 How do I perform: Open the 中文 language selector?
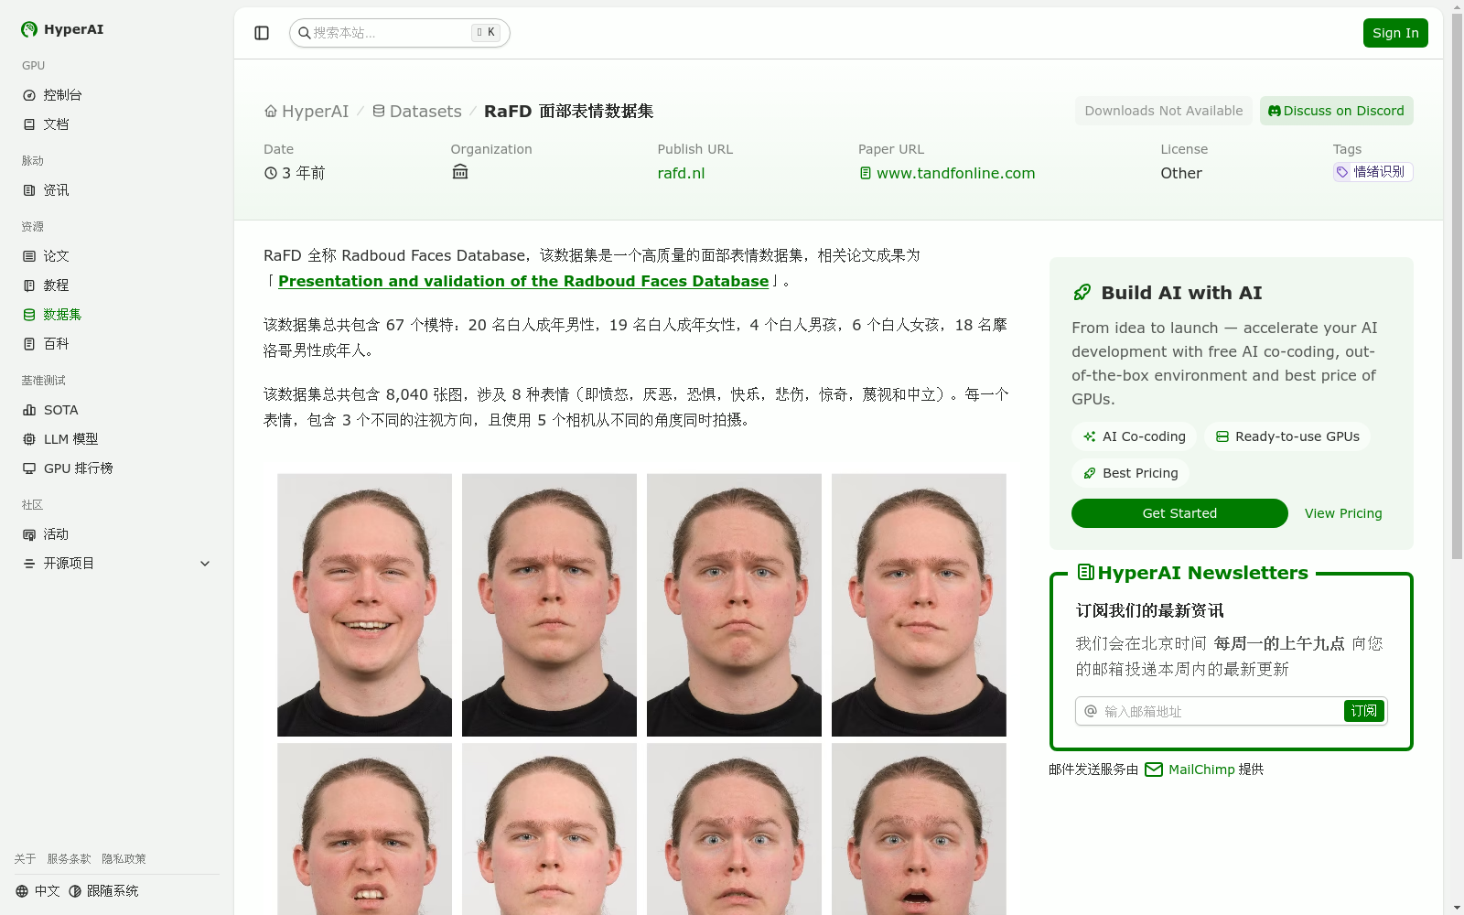pos(38,891)
